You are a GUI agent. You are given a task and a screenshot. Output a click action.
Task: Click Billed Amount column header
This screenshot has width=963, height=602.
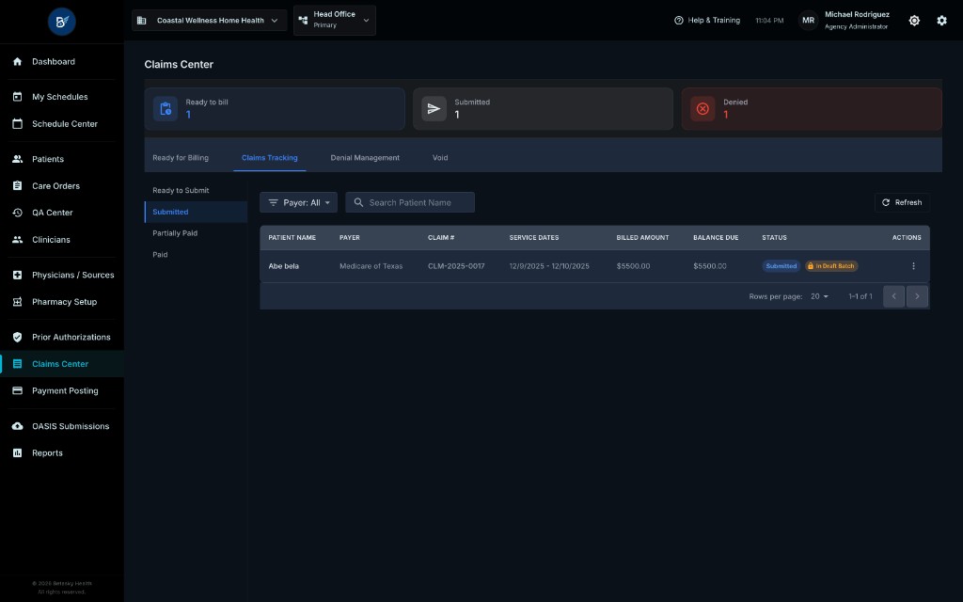[642, 238]
